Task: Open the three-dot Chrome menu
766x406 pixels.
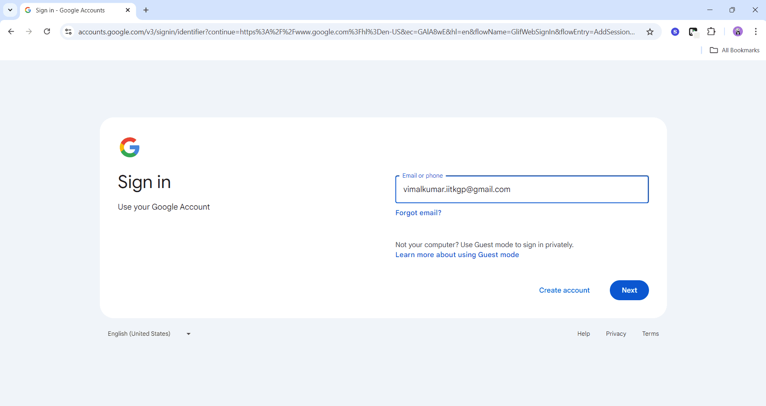Action: [x=756, y=32]
